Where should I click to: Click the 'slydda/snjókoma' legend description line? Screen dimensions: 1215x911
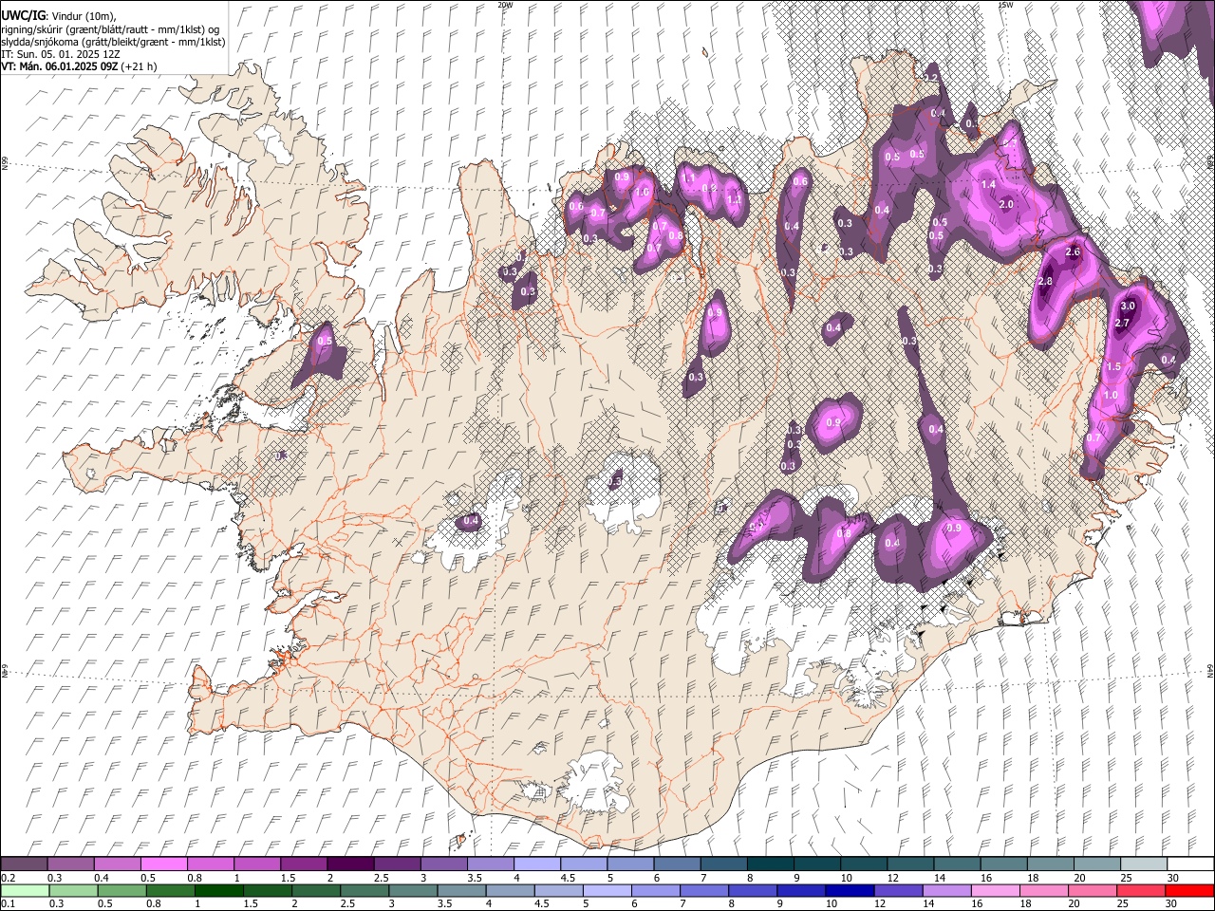pos(113,42)
